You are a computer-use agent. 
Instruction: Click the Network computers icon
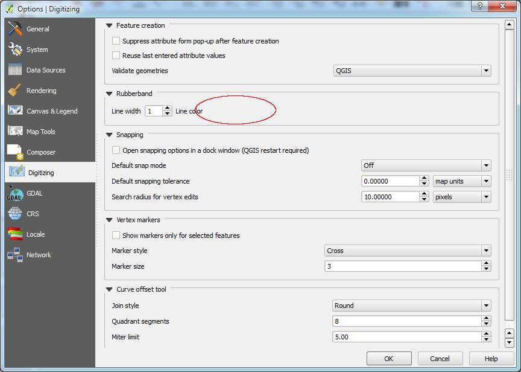pyautogui.click(x=15, y=255)
